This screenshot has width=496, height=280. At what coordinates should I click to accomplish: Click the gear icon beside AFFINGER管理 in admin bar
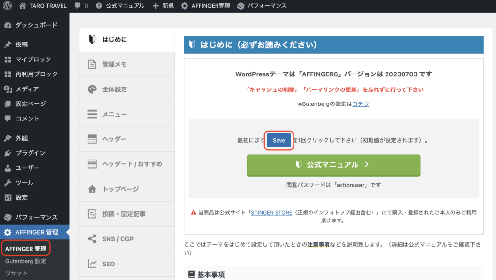coord(185,6)
